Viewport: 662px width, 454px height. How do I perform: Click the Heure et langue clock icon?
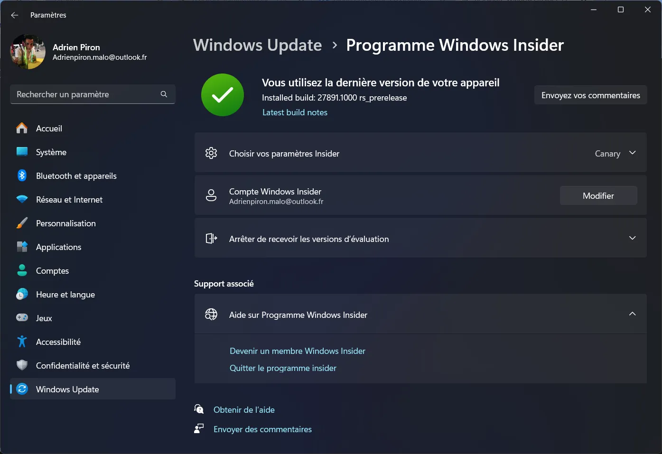tap(22, 294)
